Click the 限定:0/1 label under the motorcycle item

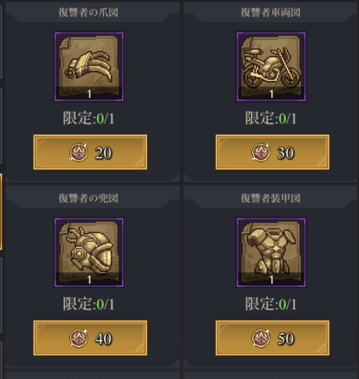[271, 118]
